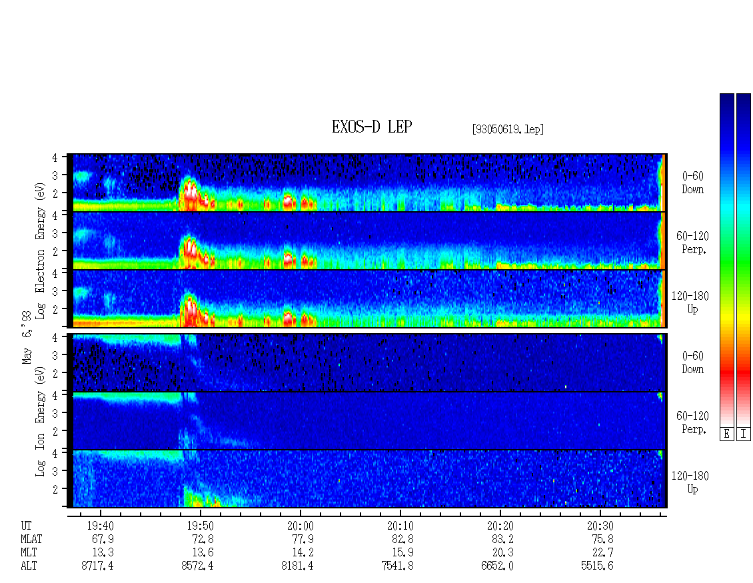
Task: Click the boxed I label under the colour bar
Action: [x=744, y=434]
